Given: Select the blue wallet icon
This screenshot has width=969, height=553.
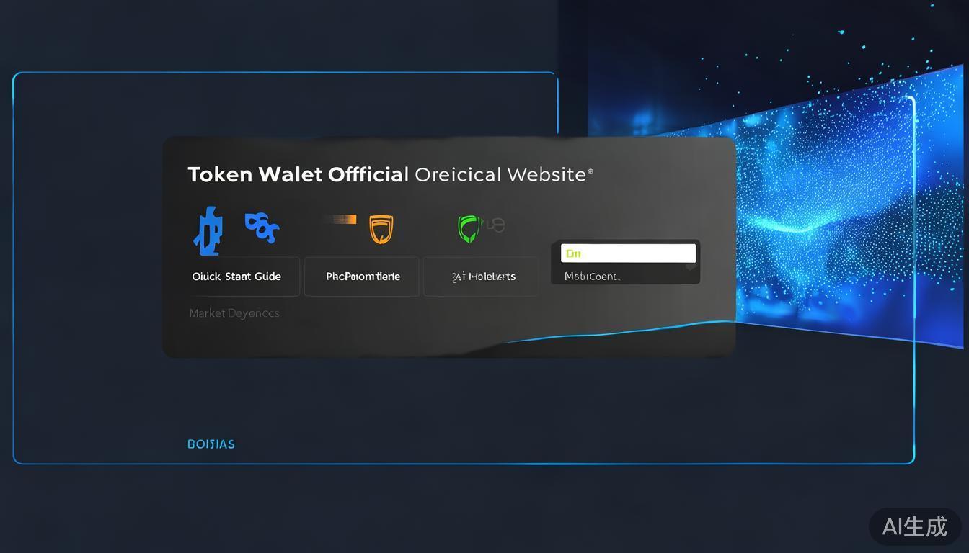Looking at the screenshot, I should (x=209, y=229).
